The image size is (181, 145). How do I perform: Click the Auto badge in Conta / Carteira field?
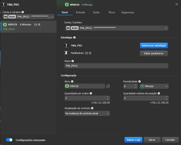click(75, 28)
